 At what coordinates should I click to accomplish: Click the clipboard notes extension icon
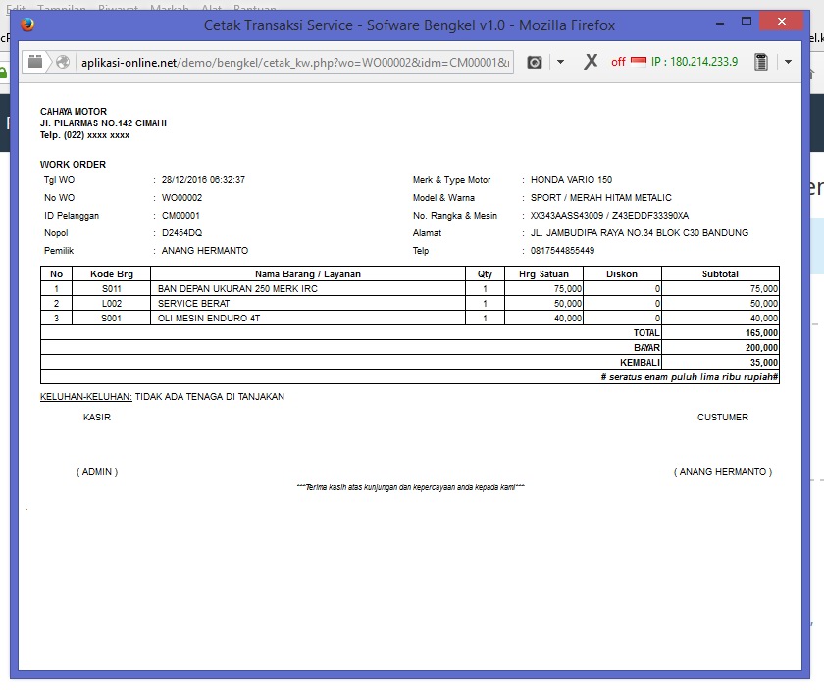coord(760,61)
